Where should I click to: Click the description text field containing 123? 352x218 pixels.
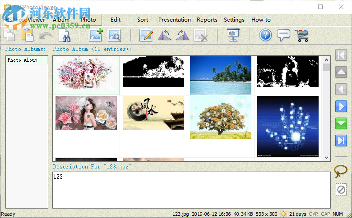[x=191, y=190]
